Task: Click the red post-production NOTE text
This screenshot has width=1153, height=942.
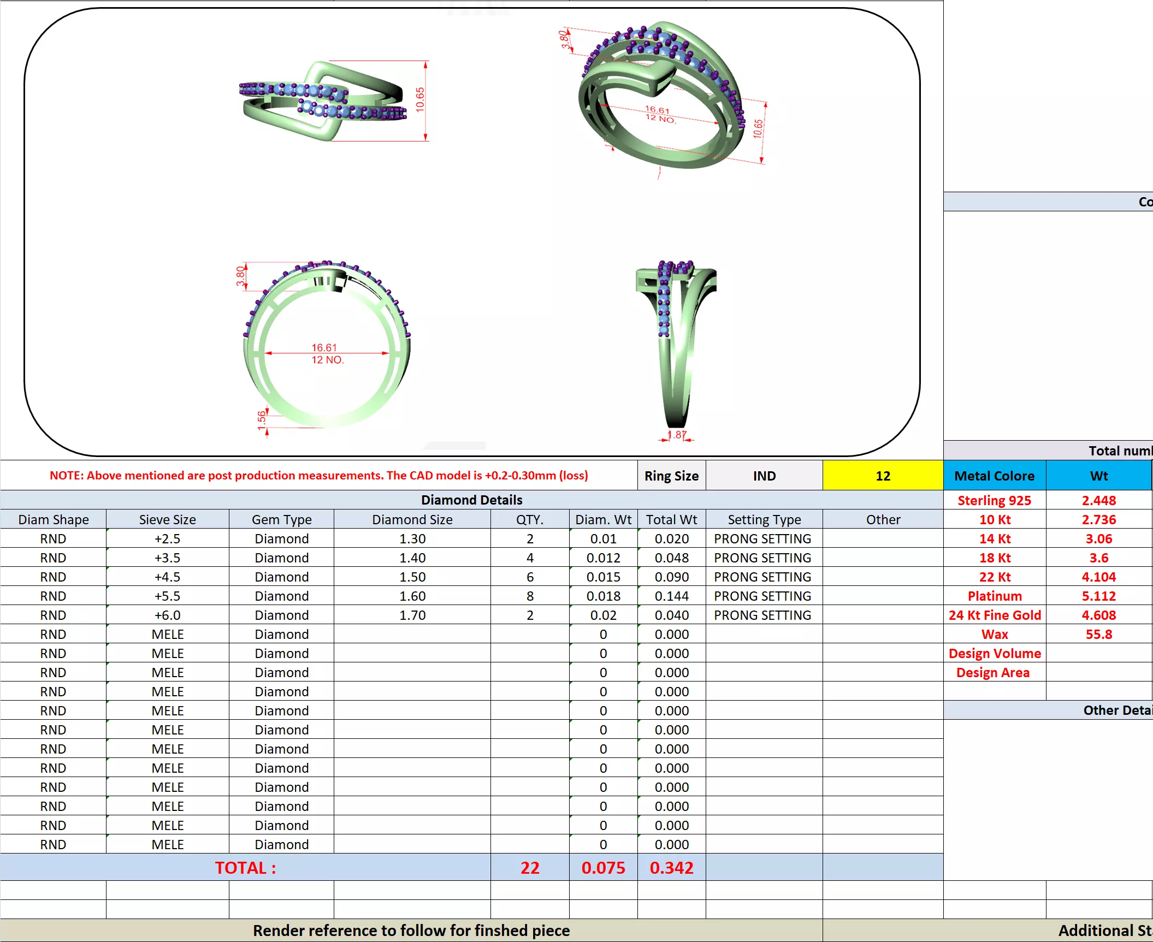Action: (x=318, y=476)
